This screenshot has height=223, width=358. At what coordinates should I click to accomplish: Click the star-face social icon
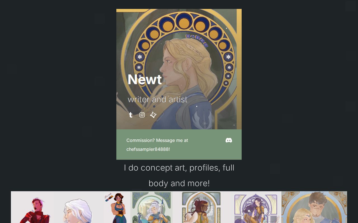coord(153,115)
